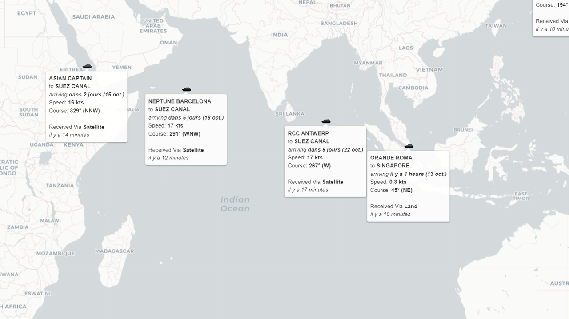Click the ASIAN CAPTAIN ship icon
Image resolution: width=569 pixels, height=319 pixels.
[x=87, y=66]
